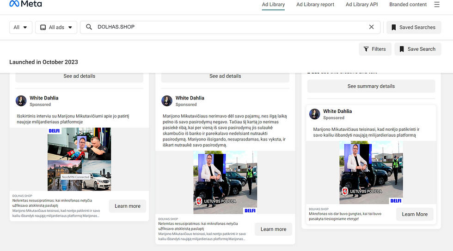Screen dimensions: 453x251
Task: Click Learn More in right ad
Action: click(x=415, y=214)
